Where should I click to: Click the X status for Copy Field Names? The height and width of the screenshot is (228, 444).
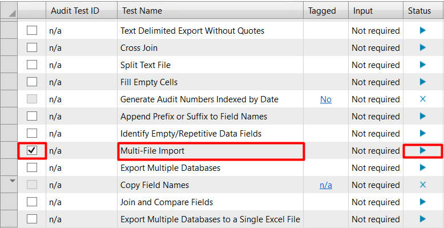click(422, 185)
